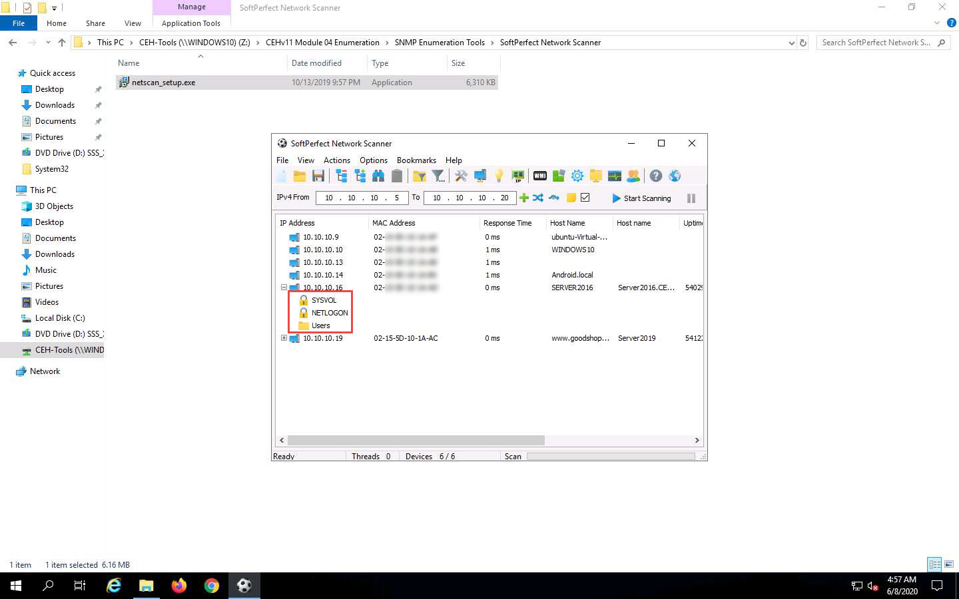Open breadcrumb dropdown after CEH-Tools (\\WINDOWS10) (Z:)
This screenshot has width=959, height=599.
coord(258,43)
